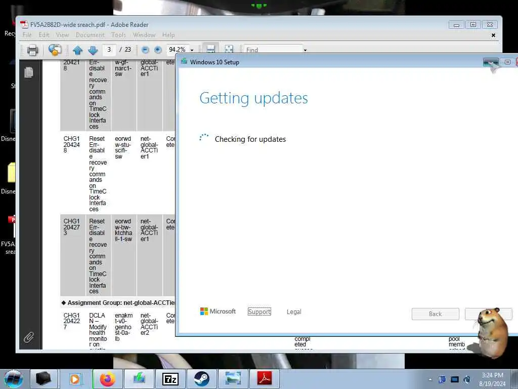Close the Adobe Reader document with X
The image size is (518, 389).
[x=493, y=35]
